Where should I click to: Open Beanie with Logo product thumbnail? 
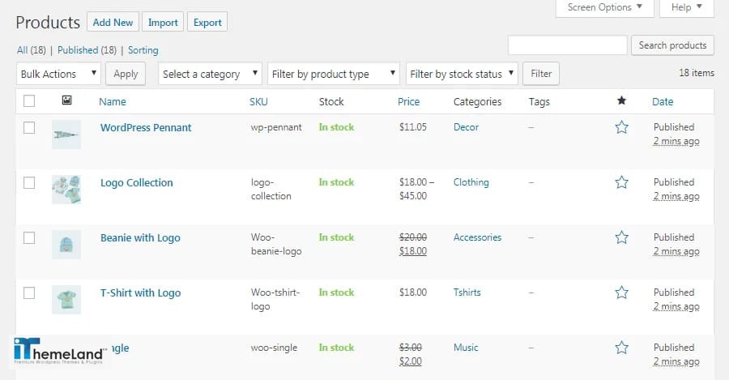click(66, 245)
